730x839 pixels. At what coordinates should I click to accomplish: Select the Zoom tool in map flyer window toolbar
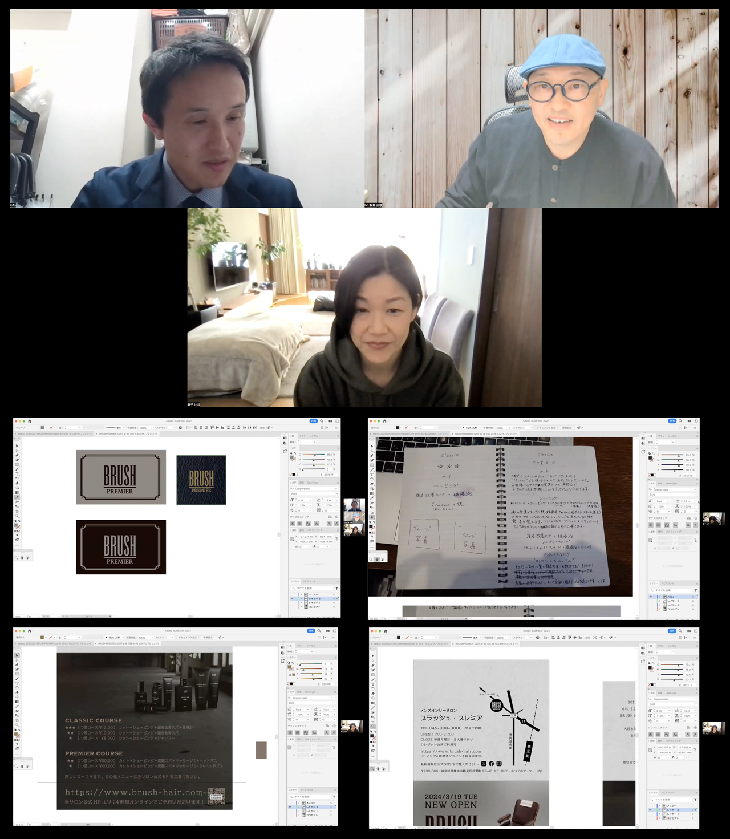coord(373,726)
